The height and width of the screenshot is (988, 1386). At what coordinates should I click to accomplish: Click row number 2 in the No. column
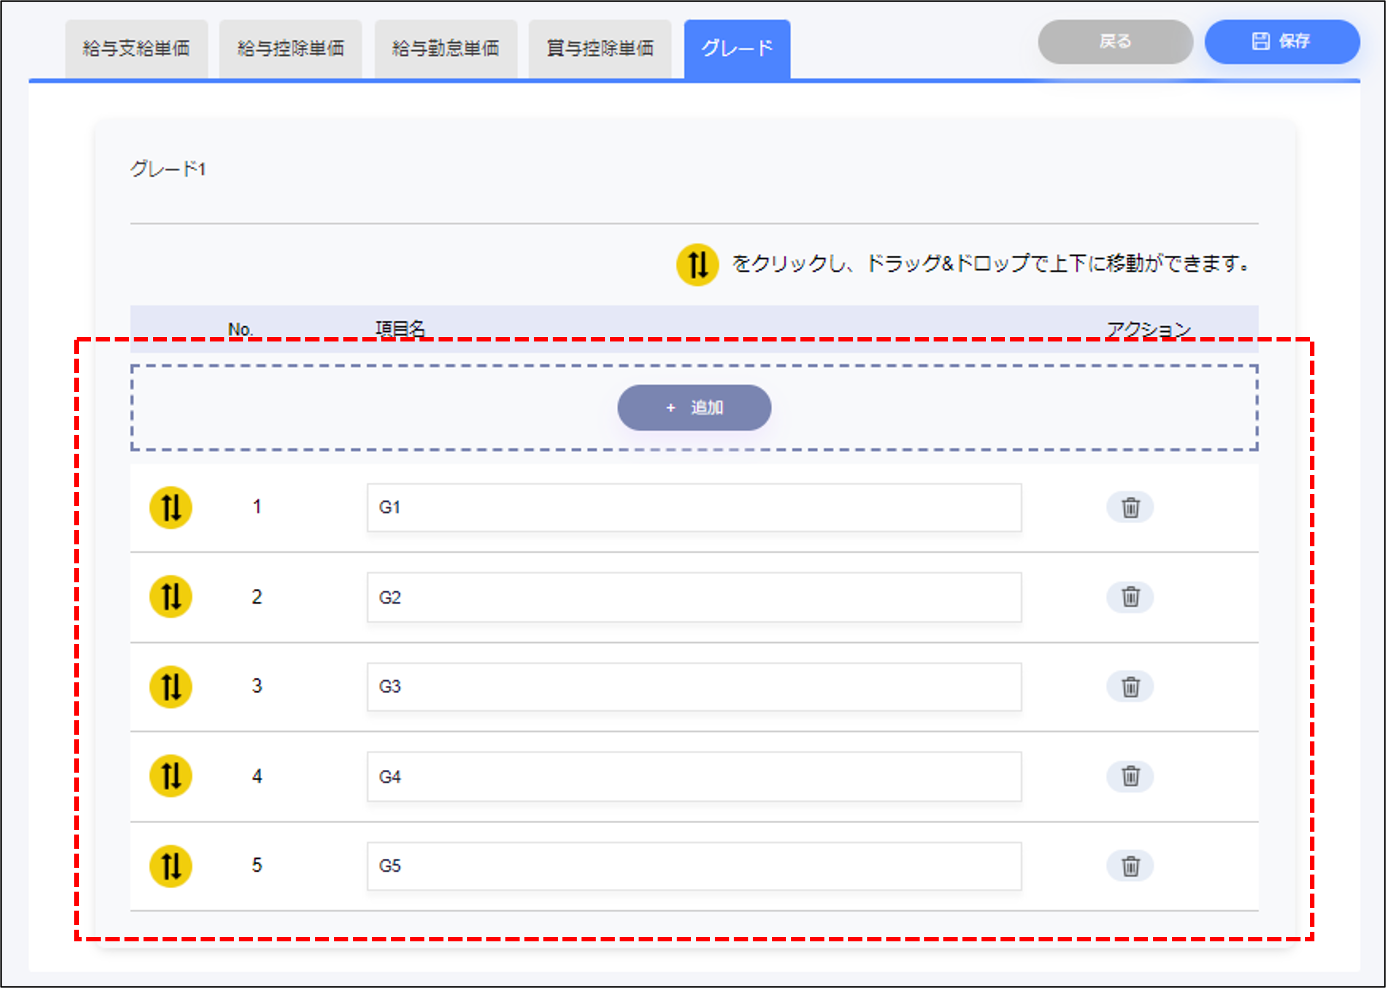click(257, 597)
